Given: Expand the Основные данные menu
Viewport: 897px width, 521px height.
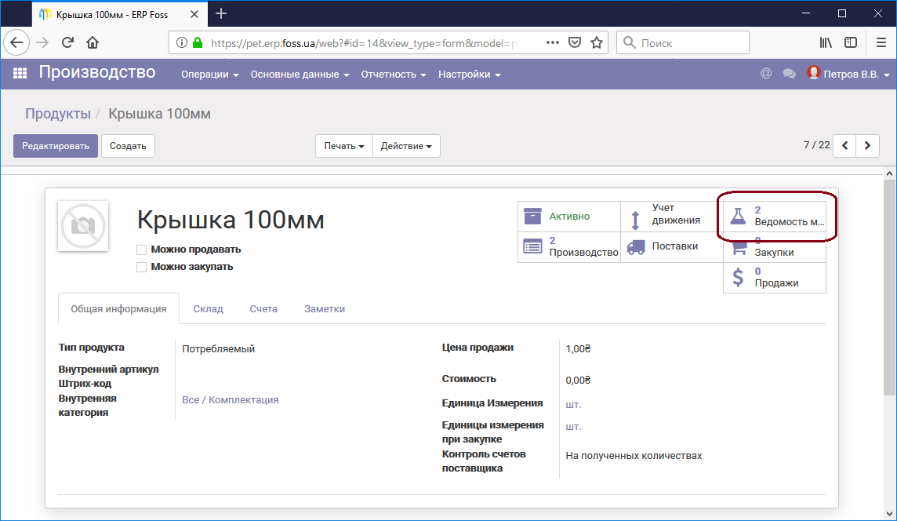Looking at the screenshot, I should pos(300,75).
